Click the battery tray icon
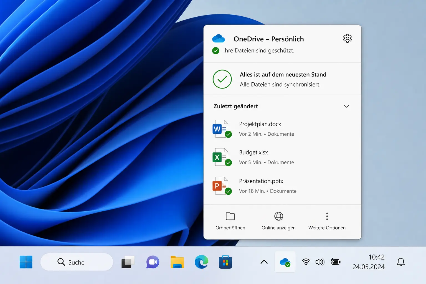The height and width of the screenshot is (284, 426). pos(336,262)
